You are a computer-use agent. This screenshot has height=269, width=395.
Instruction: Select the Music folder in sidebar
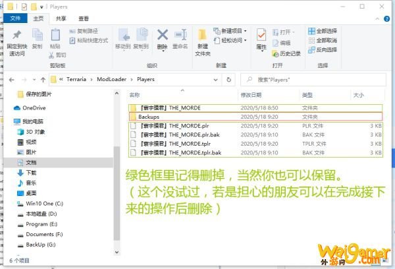(27, 183)
